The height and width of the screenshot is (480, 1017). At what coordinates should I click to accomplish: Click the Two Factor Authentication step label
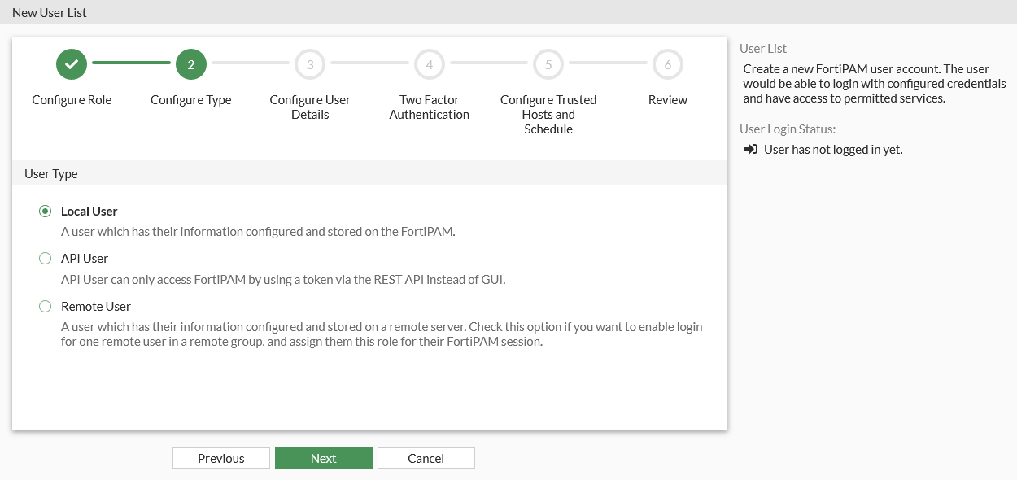click(429, 107)
